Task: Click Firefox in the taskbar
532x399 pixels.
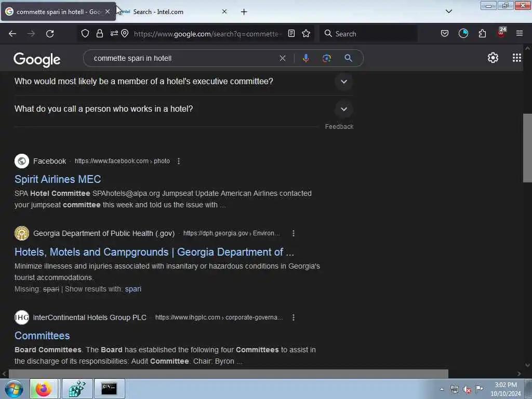Action: click(44, 389)
